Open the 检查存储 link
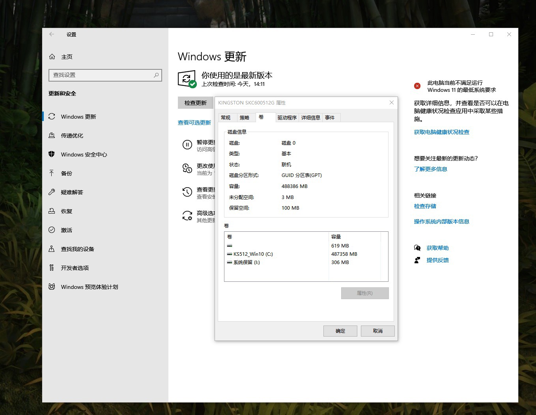Screen dimensions: 536x415 click(425, 206)
